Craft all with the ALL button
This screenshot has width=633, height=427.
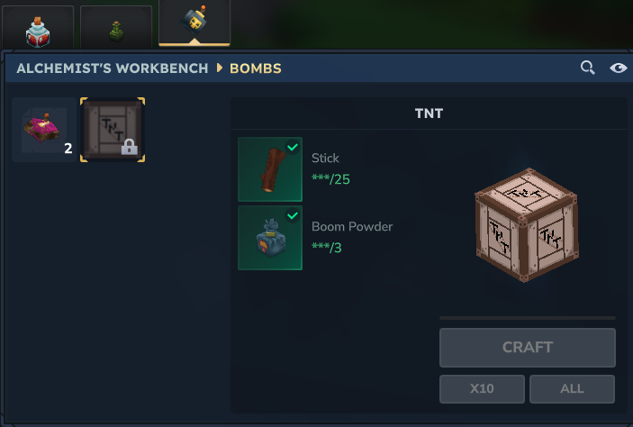[x=572, y=388]
